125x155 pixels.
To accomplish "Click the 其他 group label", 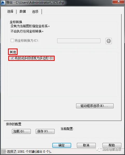I will pyautogui.click(x=13, y=52).
